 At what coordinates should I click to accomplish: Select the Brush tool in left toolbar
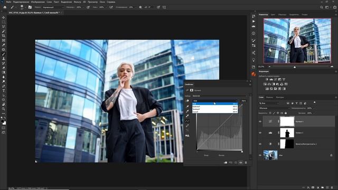(4, 54)
